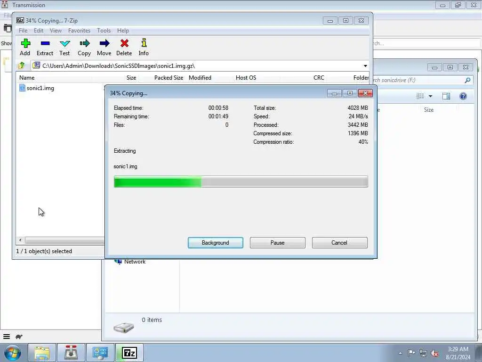Open the Tools menu in 7-Zip
The image size is (482, 362).
tap(104, 31)
